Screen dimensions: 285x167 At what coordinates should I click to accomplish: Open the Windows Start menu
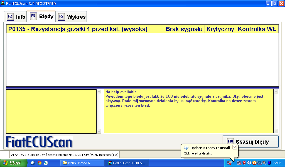click(x=13, y=163)
